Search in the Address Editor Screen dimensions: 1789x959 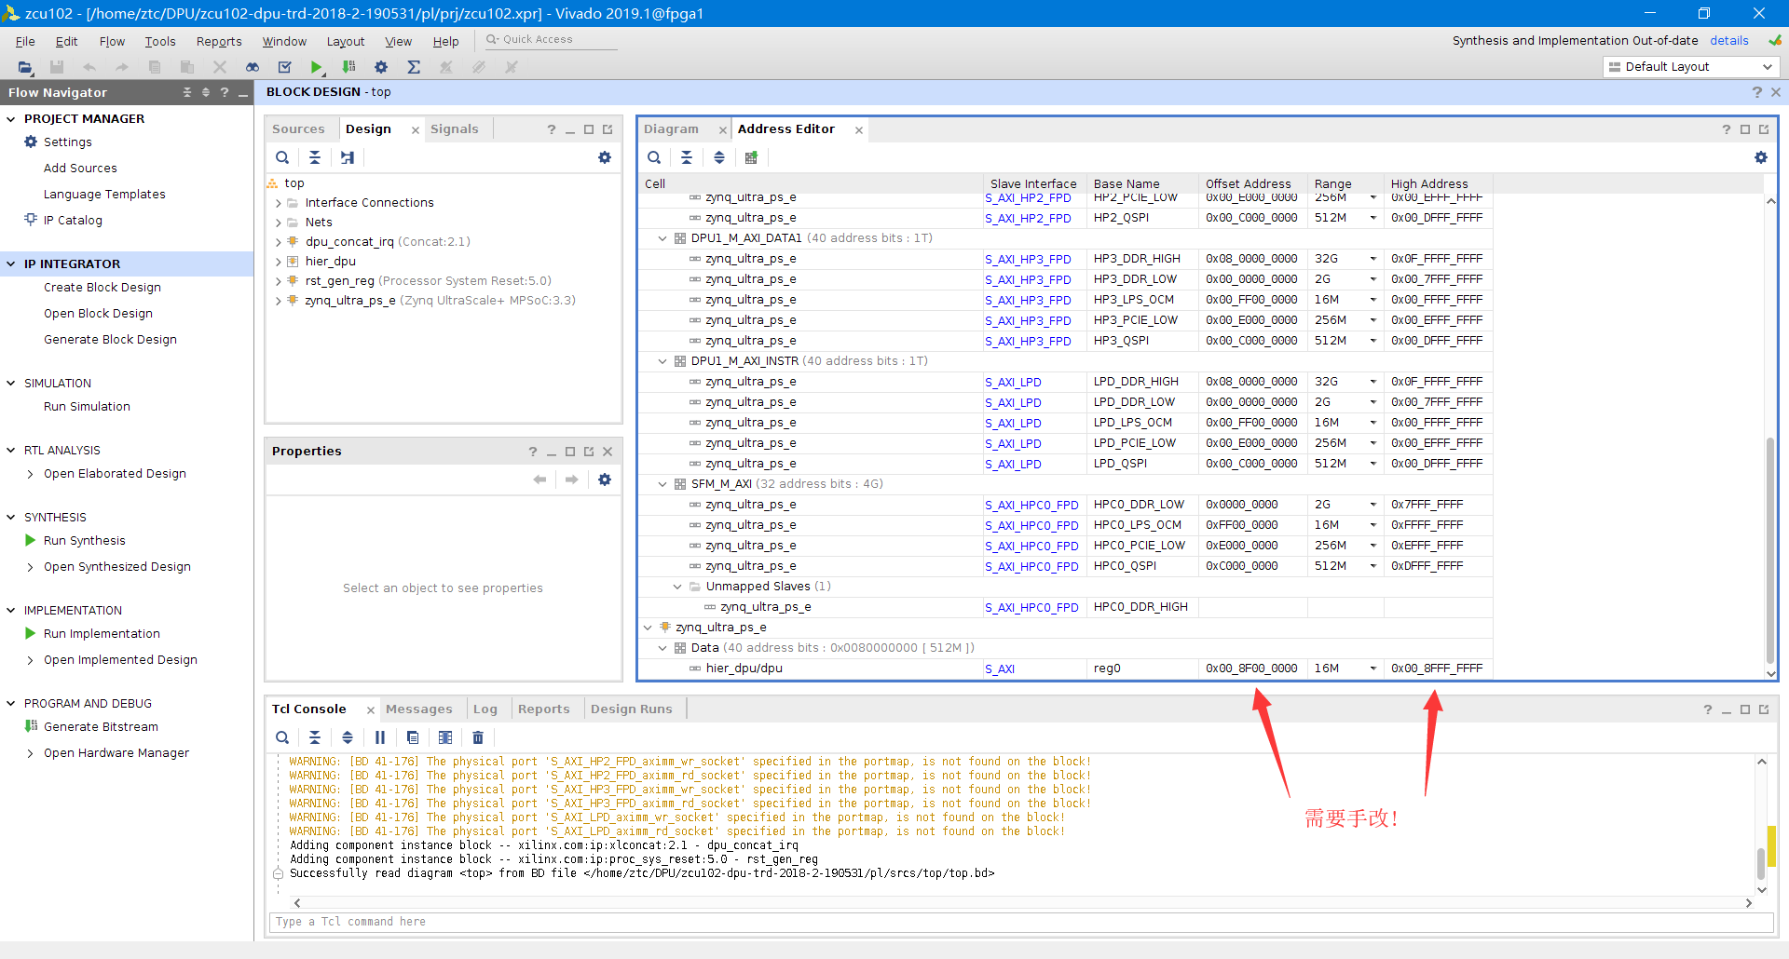[x=654, y=157]
